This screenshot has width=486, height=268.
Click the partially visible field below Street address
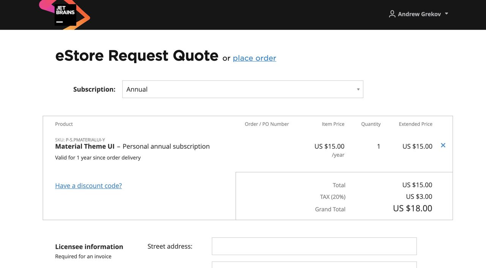click(x=314, y=265)
